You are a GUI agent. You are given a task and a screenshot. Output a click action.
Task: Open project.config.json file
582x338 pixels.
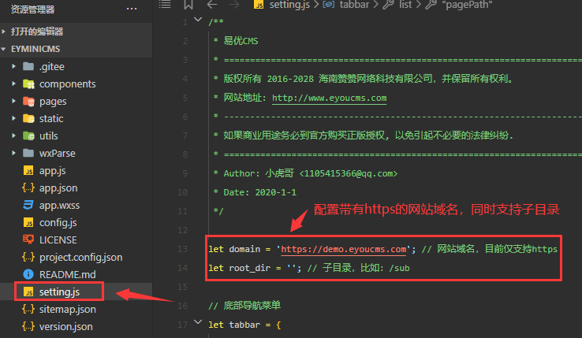point(81,257)
